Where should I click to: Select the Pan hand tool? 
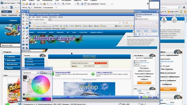[x=27, y=24]
